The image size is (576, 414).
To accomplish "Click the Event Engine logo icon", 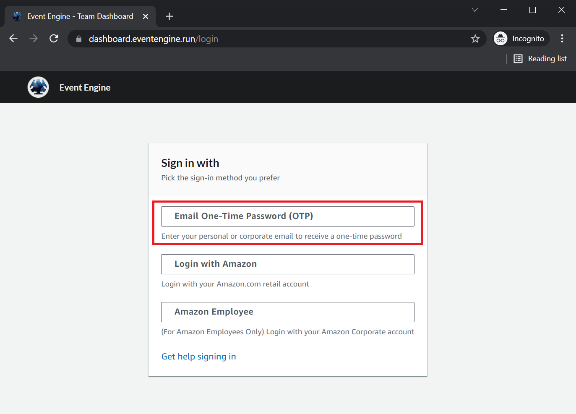I will coord(38,87).
